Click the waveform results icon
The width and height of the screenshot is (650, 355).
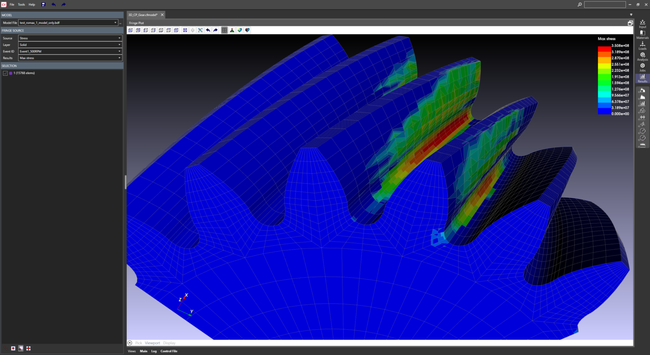click(643, 117)
